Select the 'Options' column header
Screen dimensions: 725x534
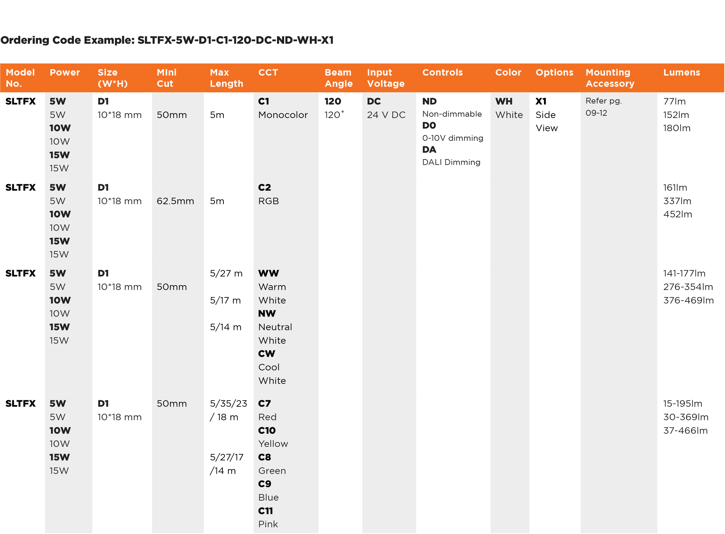coord(554,72)
